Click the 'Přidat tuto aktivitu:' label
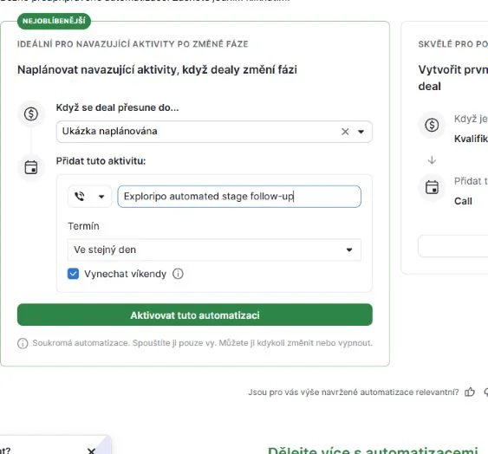Screen dimensions: 488x454 101,161
